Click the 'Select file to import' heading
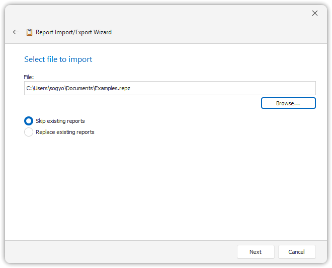 [58, 59]
